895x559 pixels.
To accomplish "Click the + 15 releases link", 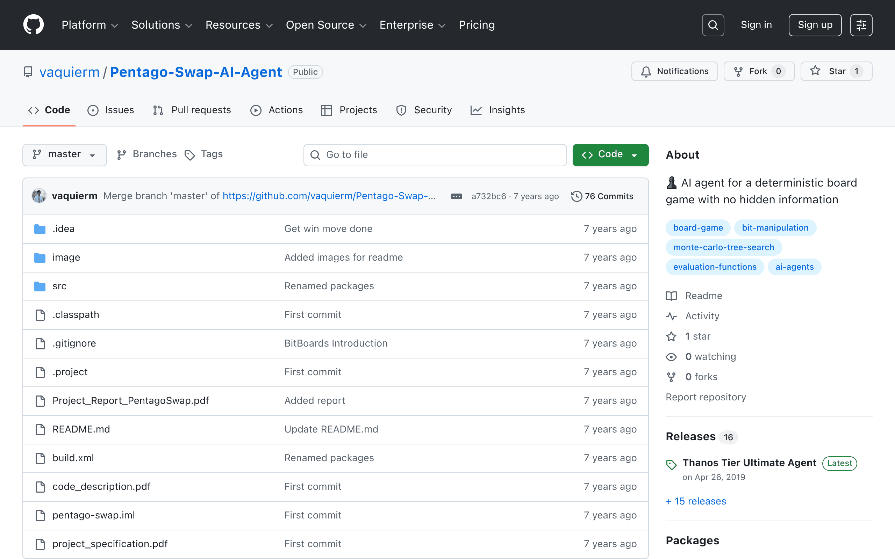I will pos(696,501).
